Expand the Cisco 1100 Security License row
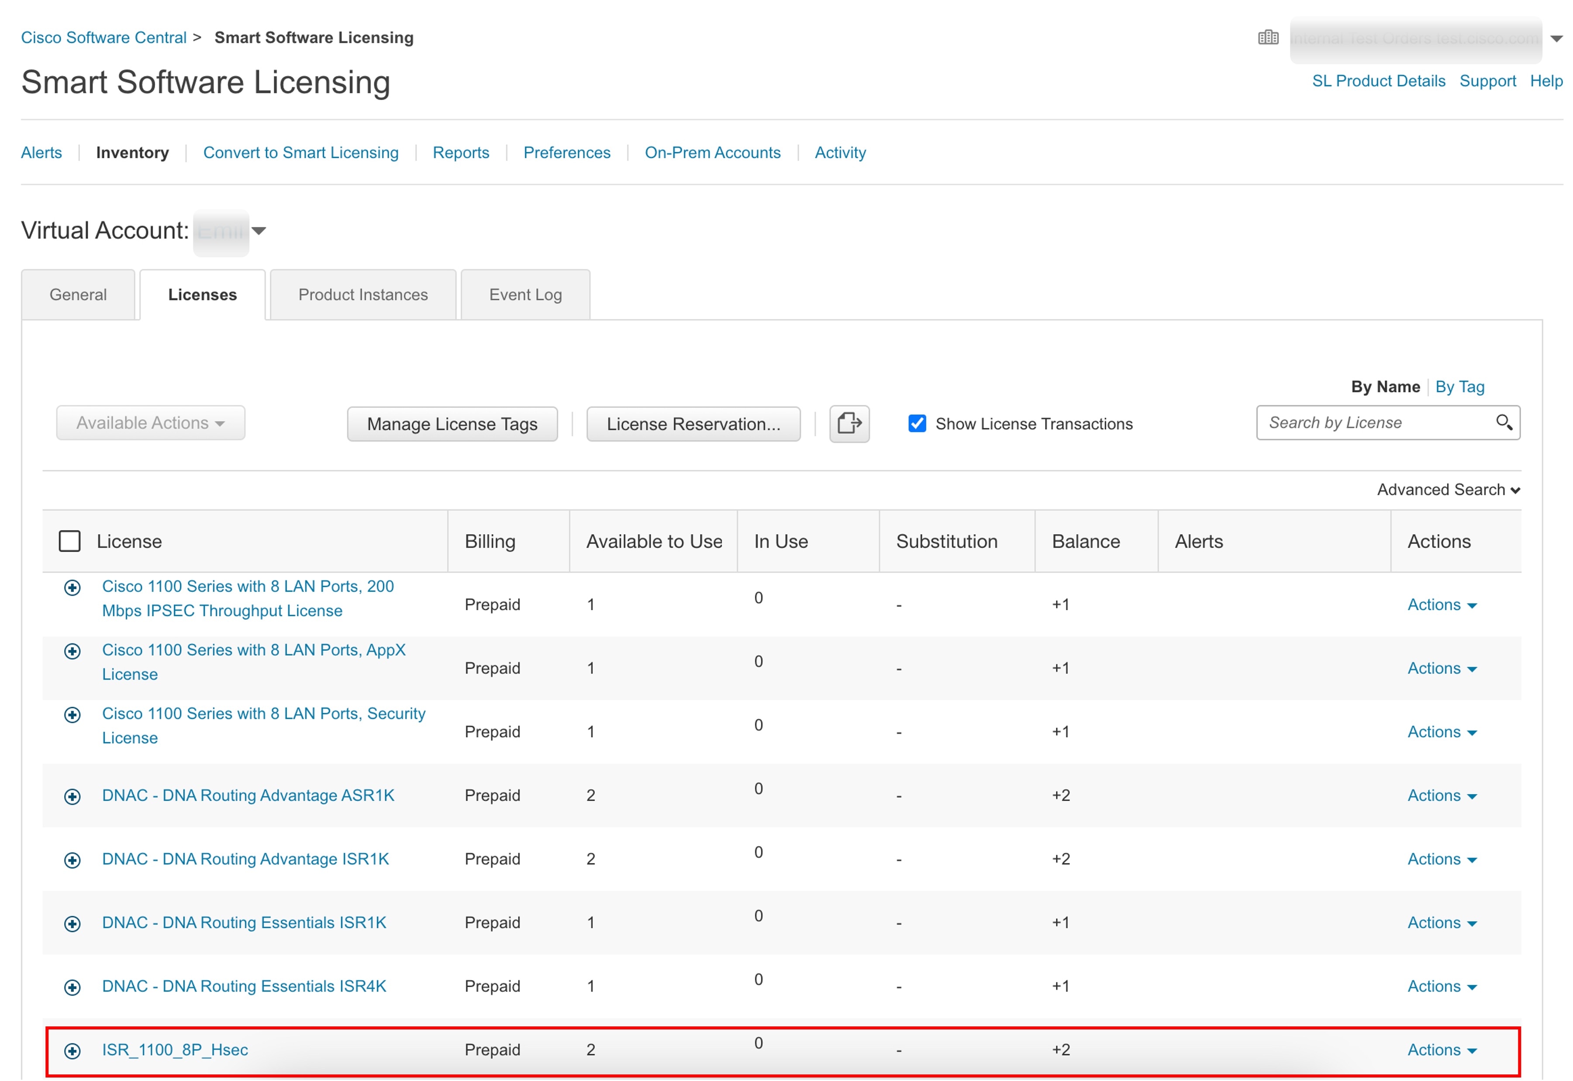This screenshot has height=1081, width=1573. [72, 715]
